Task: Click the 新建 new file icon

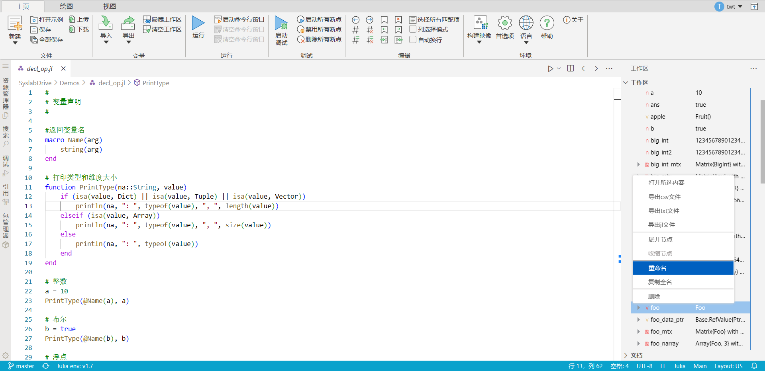Action: pyautogui.click(x=15, y=23)
